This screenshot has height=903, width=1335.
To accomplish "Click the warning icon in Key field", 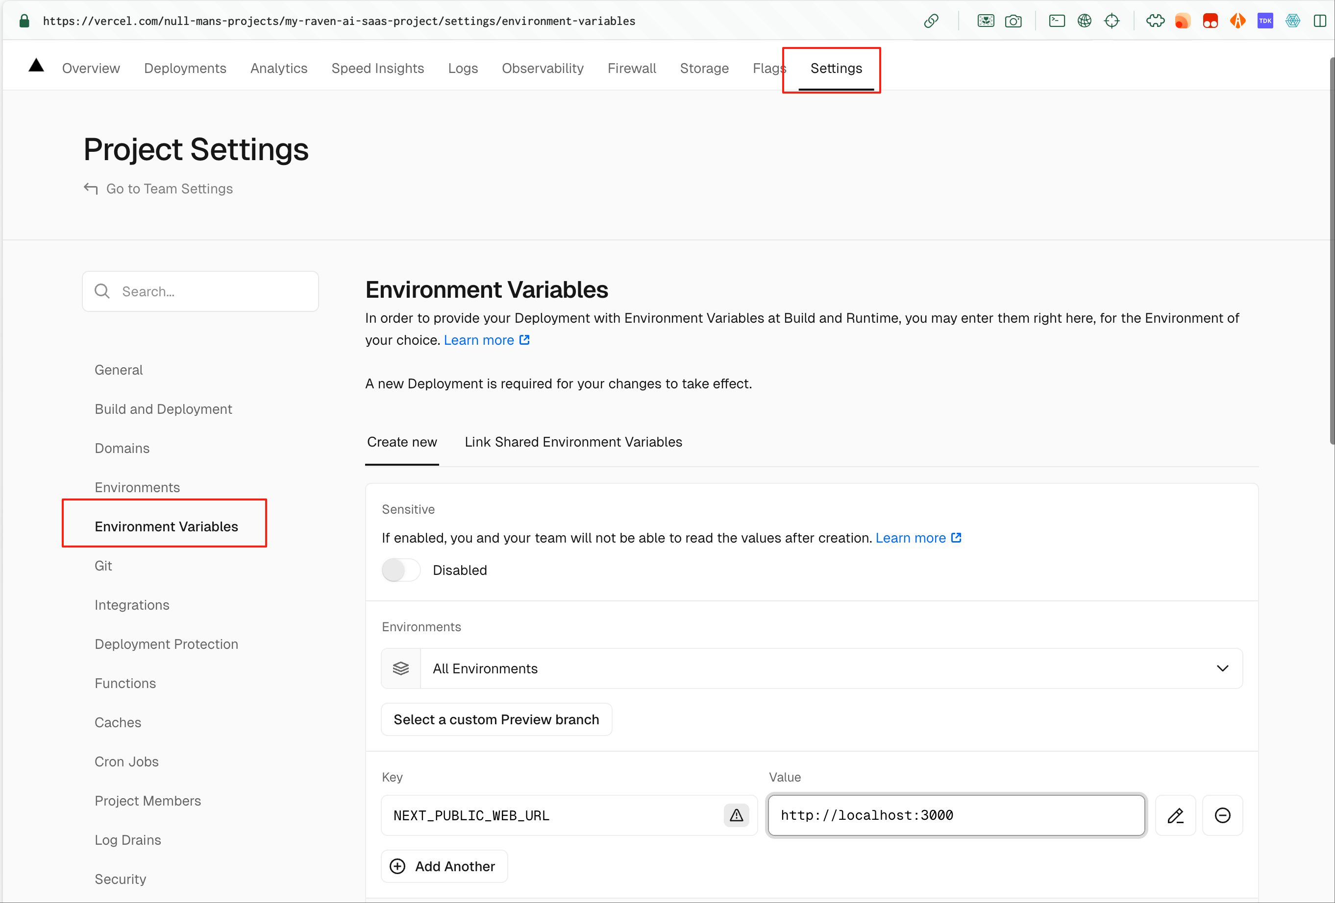I will click(737, 815).
